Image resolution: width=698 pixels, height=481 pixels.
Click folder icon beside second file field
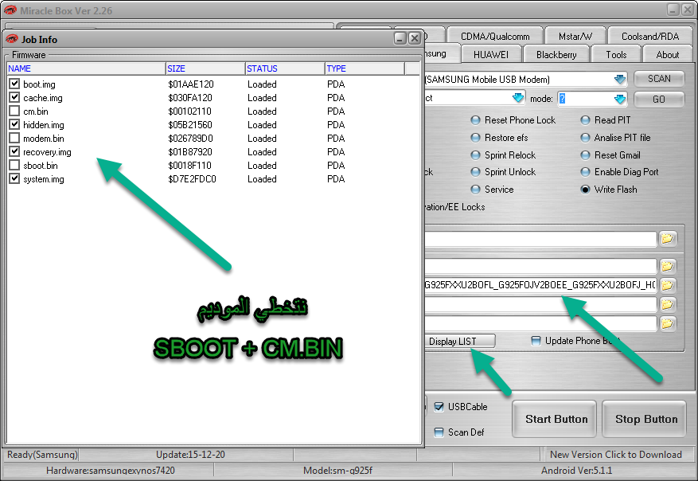point(667,266)
